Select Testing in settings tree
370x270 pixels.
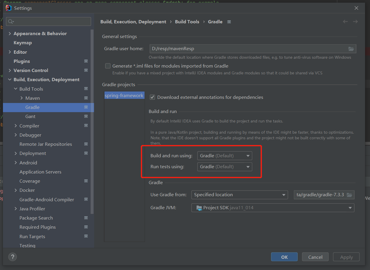(x=27, y=246)
